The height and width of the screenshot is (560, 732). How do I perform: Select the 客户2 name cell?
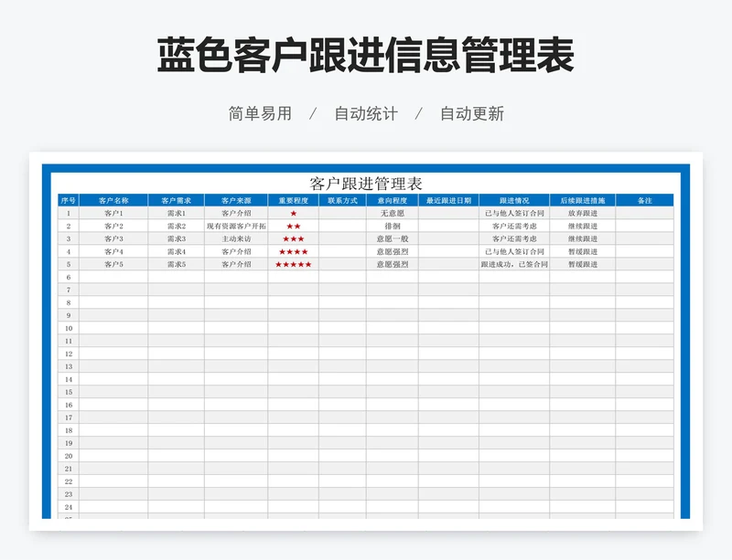(x=113, y=227)
